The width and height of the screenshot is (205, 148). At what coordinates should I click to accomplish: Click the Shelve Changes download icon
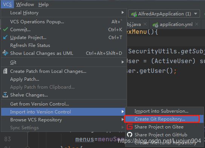coord(5,95)
